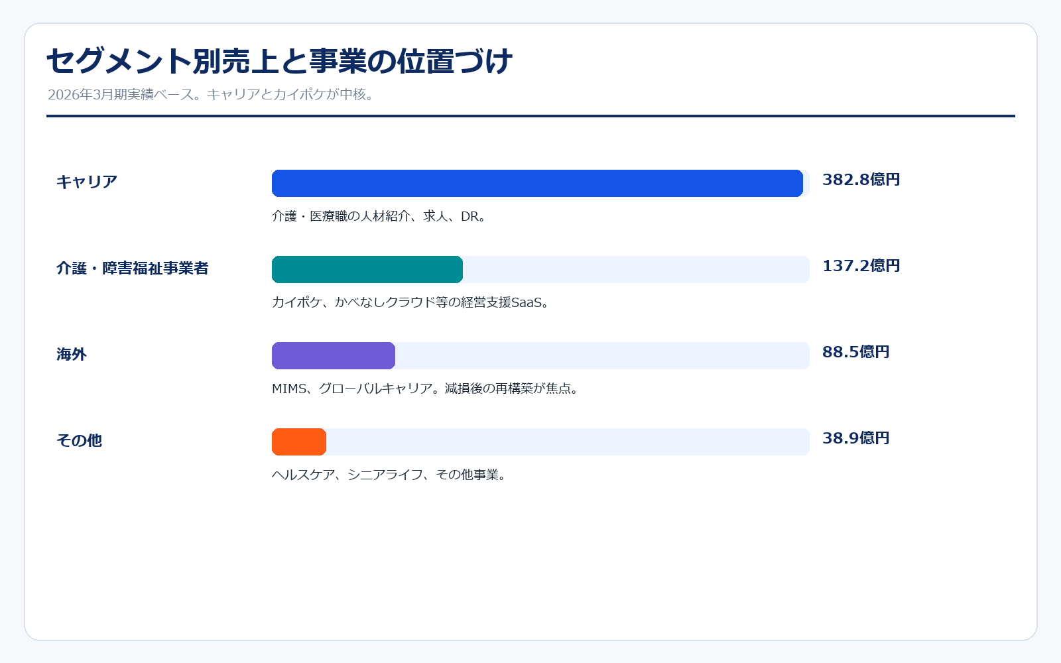This screenshot has width=1061, height=663.
Task: Click the purple 海外 bar
Action: click(334, 355)
